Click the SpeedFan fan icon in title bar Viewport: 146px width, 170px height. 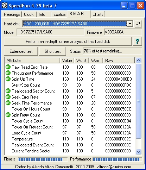[x=5, y=5]
